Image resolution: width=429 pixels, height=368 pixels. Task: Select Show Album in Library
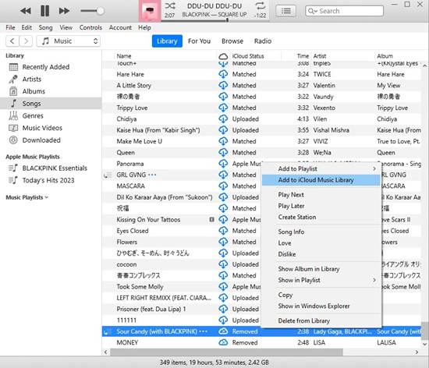pos(321,269)
